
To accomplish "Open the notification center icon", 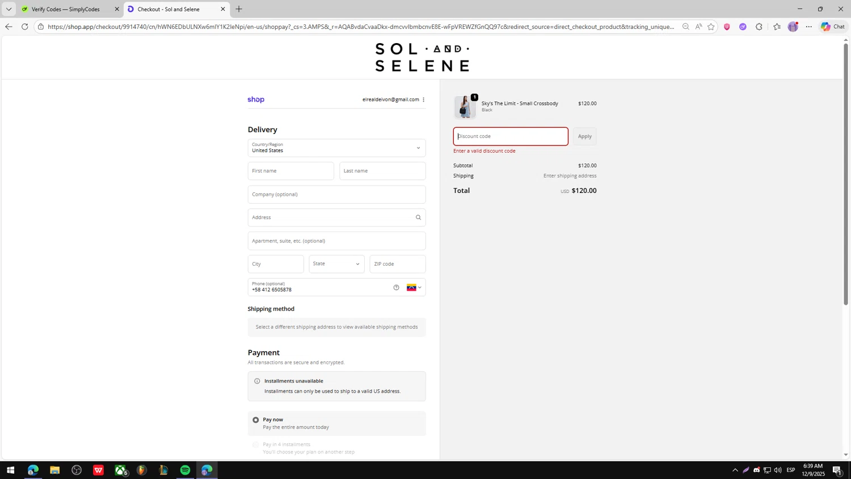I will tap(837, 470).
